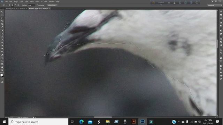Select the Clone Stamp tool

tap(2, 36)
